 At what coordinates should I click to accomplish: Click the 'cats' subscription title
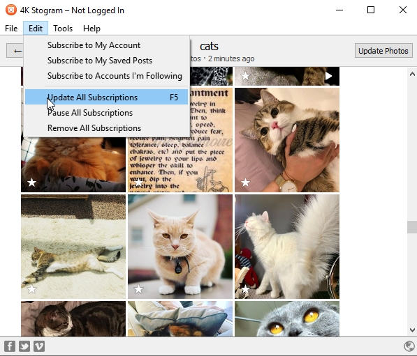click(x=209, y=46)
